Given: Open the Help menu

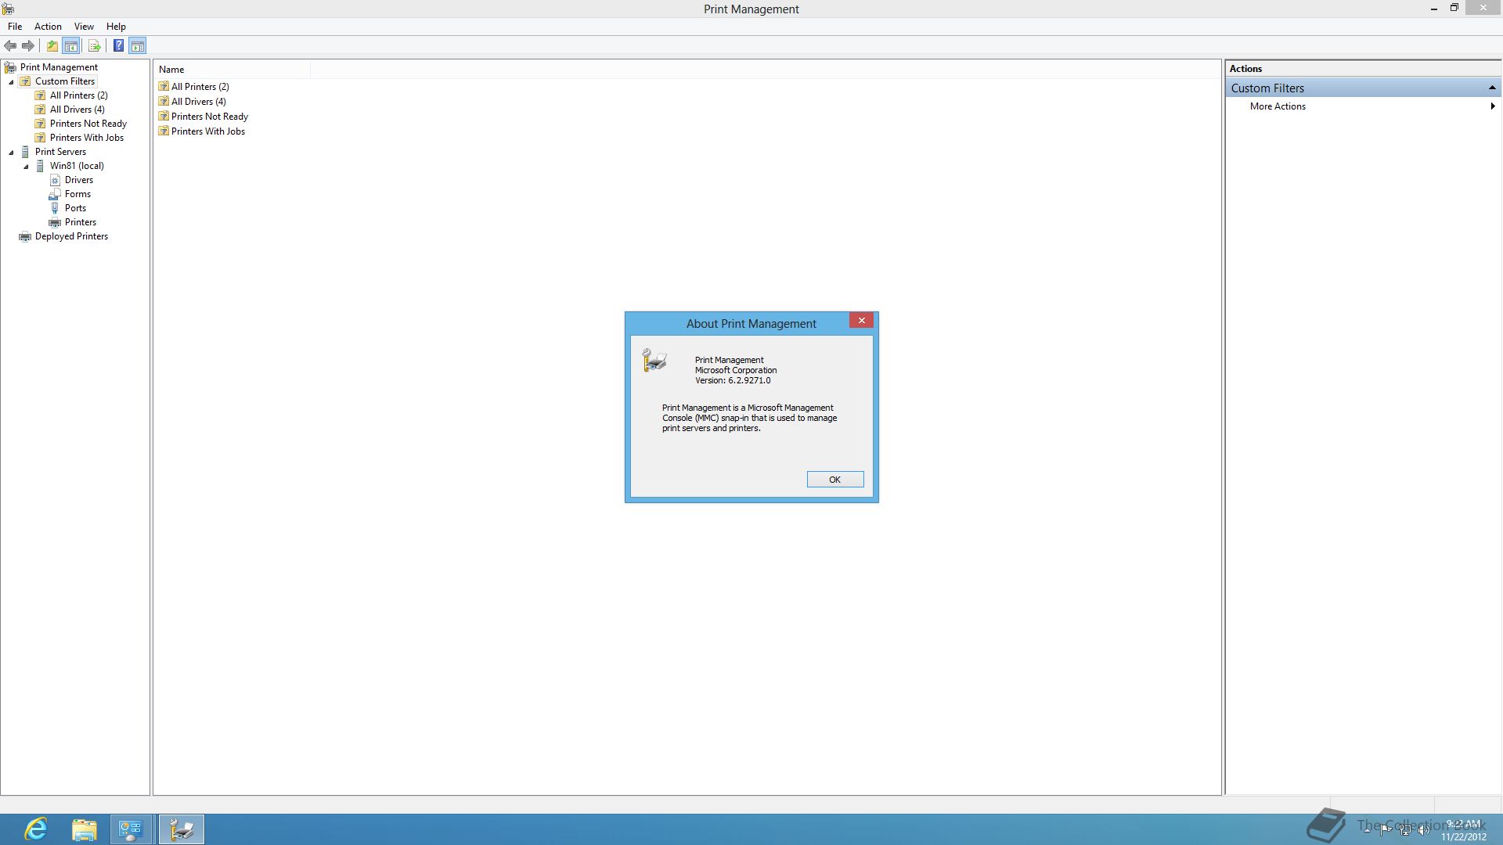Looking at the screenshot, I should pyautogui.click(x=116, y=27).
